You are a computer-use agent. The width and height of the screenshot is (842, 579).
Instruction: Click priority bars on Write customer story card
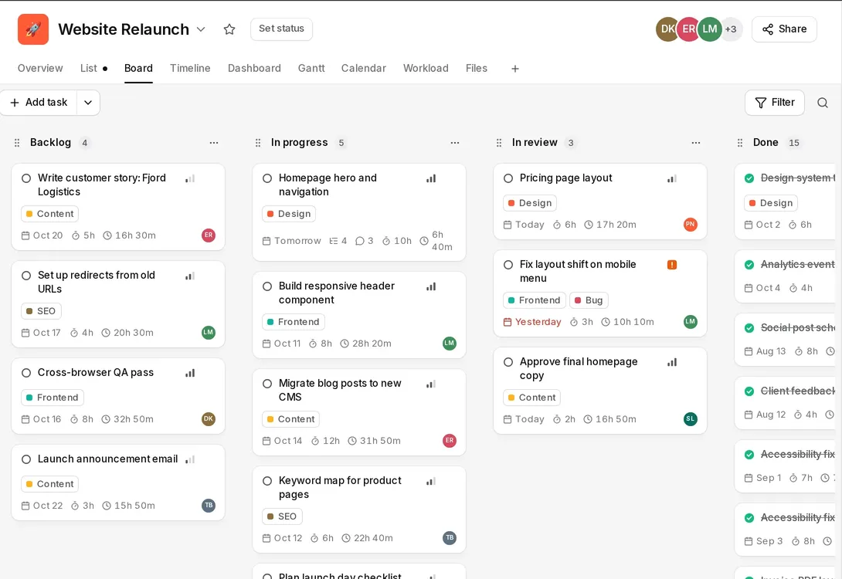click(190, 178)
